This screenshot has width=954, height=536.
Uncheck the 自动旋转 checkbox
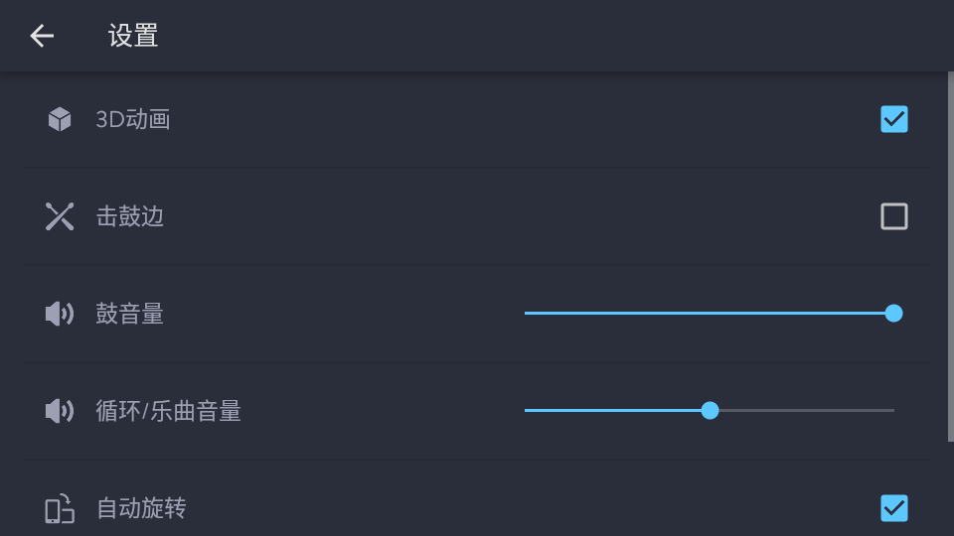894,508
